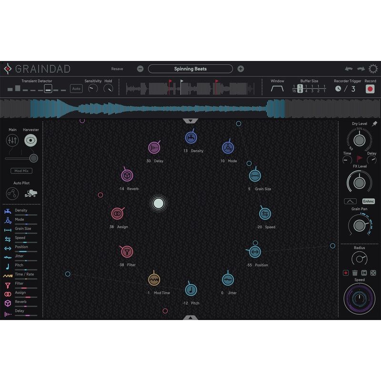
Task: Click the pin icon beside Dry Level
Action: (x=374, y=124)
